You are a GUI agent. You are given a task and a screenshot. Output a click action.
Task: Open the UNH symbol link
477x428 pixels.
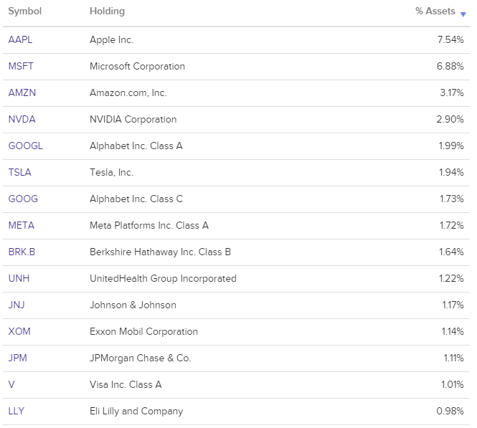19,278
